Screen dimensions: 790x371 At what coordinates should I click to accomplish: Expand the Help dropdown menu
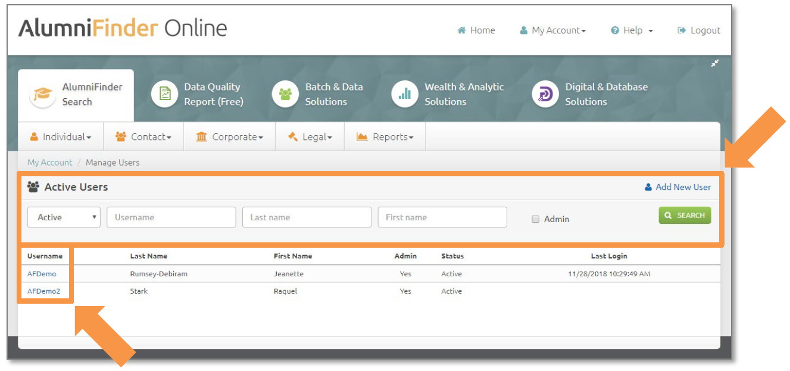click(x=632, y=30)
